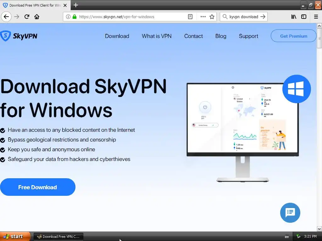Go back using the browser back arrow

[x=6, y=17]
